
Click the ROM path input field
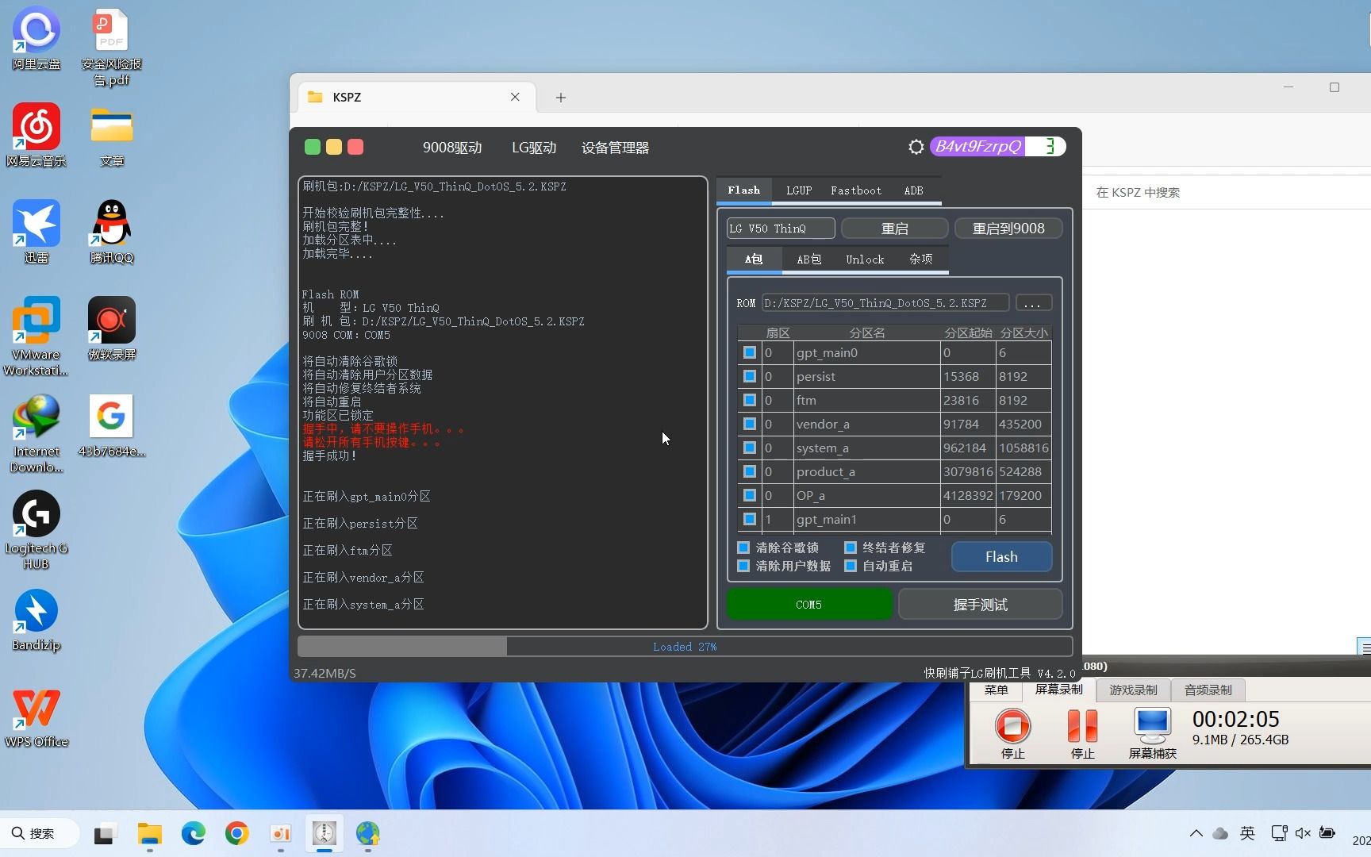click(x=885, y=303)
